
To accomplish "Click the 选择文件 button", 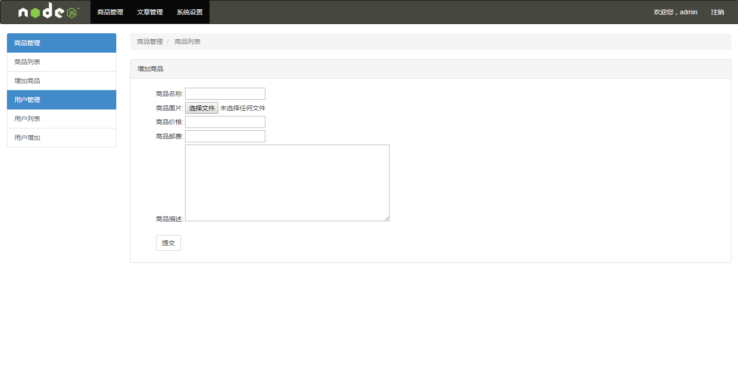I will pos(202,108).
